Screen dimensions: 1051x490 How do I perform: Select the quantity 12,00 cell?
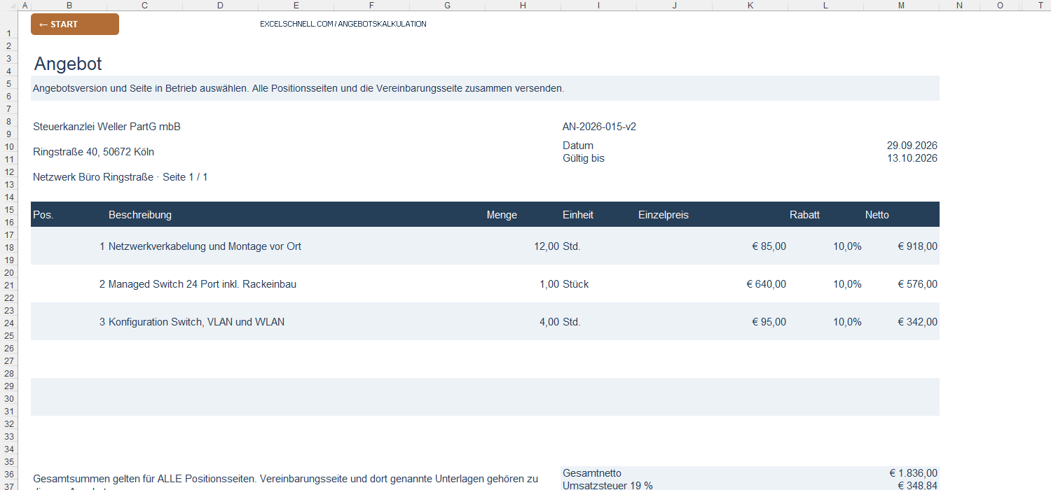[547, 246]
